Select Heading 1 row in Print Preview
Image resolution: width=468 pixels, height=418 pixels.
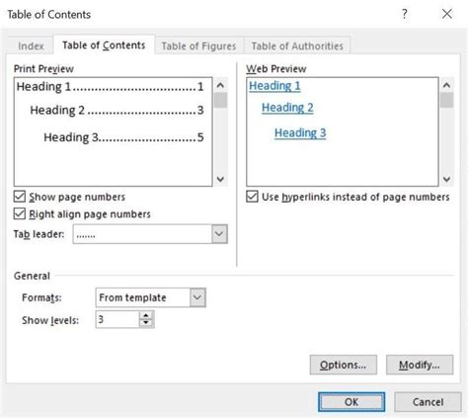coord(111,87)
